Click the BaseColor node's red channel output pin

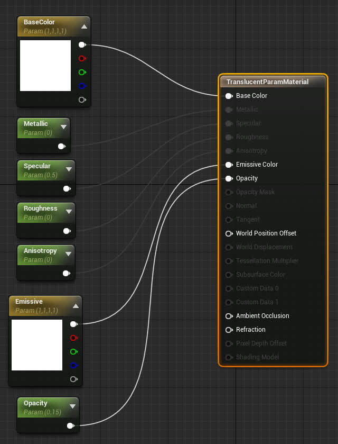click(82, 59)
